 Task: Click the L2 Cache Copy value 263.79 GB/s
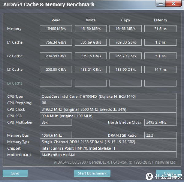click(125, 56)
